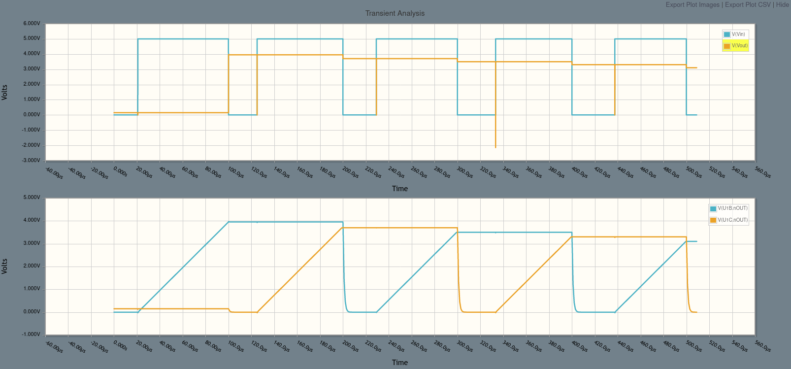Click the Export Plot CSV link
Viewport: 791px width, 369px height.
coord(748,4)
